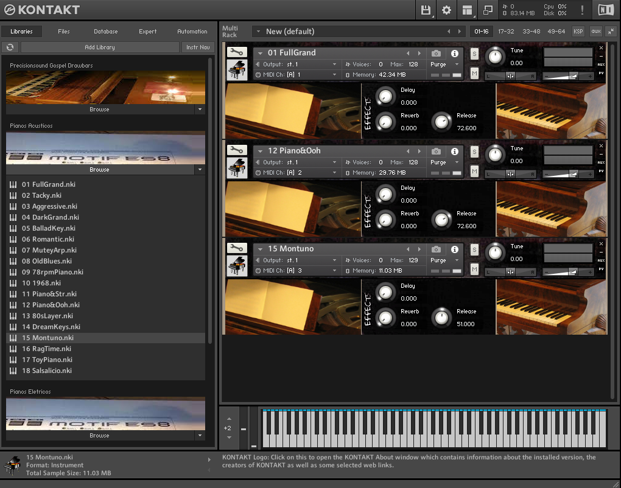Open Pianos Acusticos Browse dropdown arrow
This screenshot has height=488, width=621.
point(200,169)
